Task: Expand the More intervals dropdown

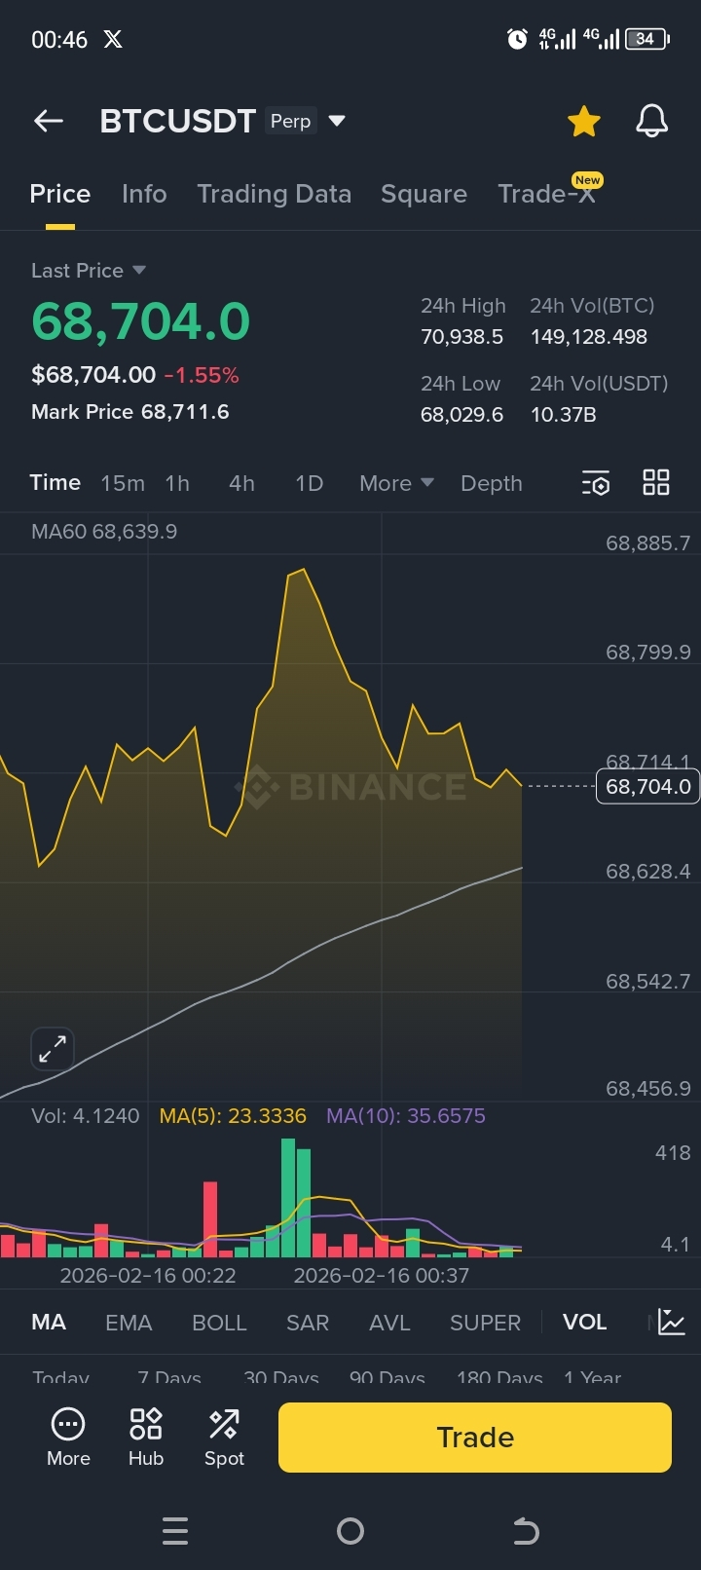Action: 396,483
